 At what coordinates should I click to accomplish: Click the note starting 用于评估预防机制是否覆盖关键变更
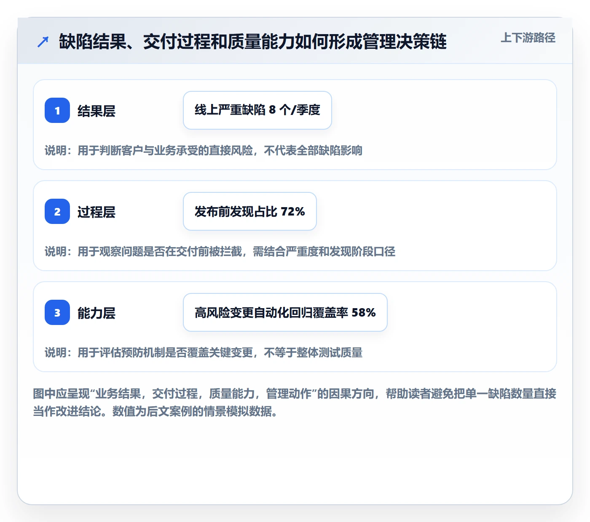pos(204,353)
